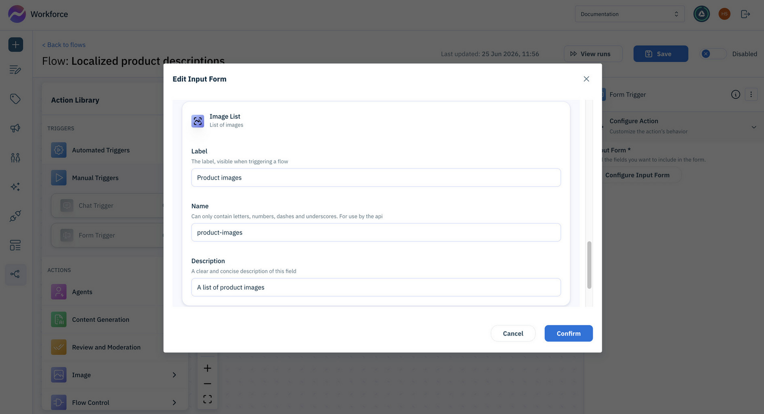The width and height of the screenshot is (764, 414).
Task: Click the 'Form Trigger' panel title
Action: [x=627, y=95]
